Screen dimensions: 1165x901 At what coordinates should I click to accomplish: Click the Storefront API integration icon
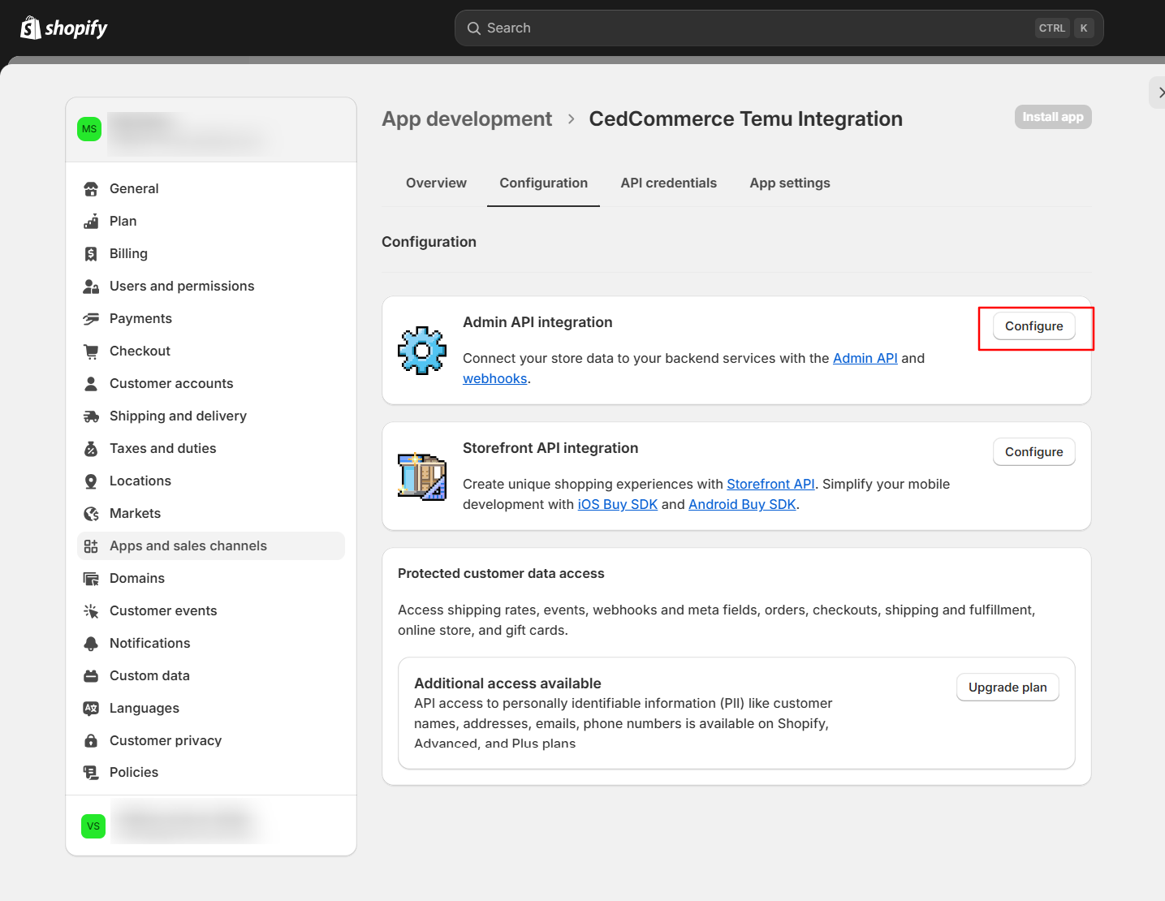422,476
